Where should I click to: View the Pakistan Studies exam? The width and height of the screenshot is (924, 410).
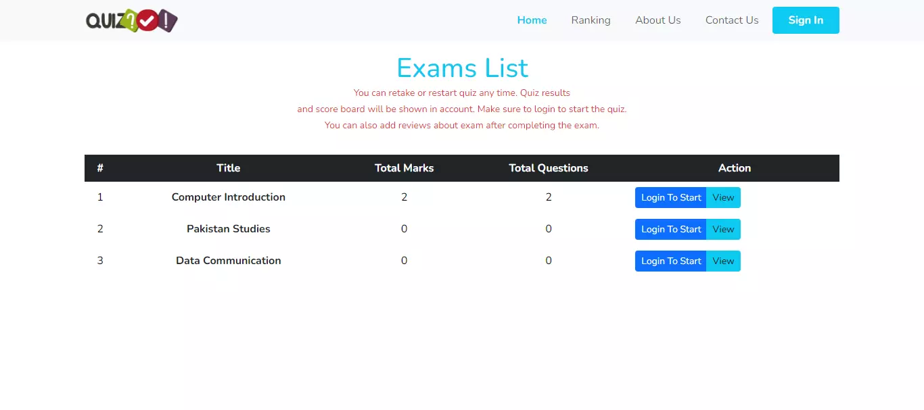coord(723,229)
